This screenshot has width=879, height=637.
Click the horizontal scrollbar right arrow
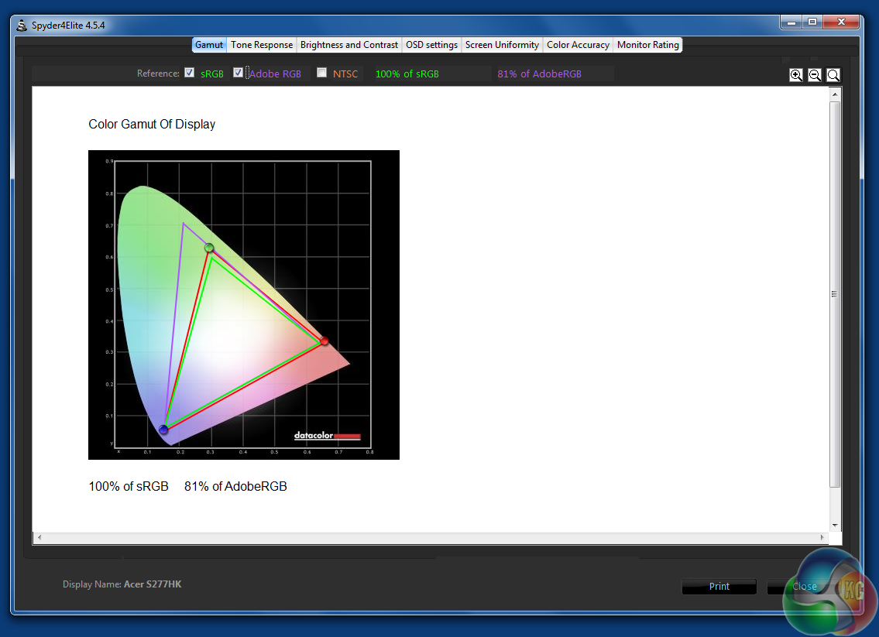(822, 537)
